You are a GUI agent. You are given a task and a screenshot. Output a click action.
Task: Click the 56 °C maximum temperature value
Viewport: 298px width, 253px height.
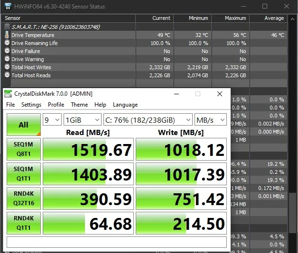point(240,35)
